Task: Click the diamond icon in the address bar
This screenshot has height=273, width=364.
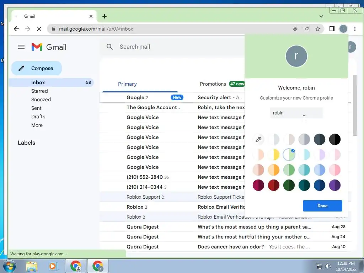Action: point(295,29)
